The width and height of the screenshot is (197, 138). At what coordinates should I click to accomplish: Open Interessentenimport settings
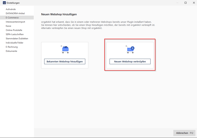click(15, 22)
